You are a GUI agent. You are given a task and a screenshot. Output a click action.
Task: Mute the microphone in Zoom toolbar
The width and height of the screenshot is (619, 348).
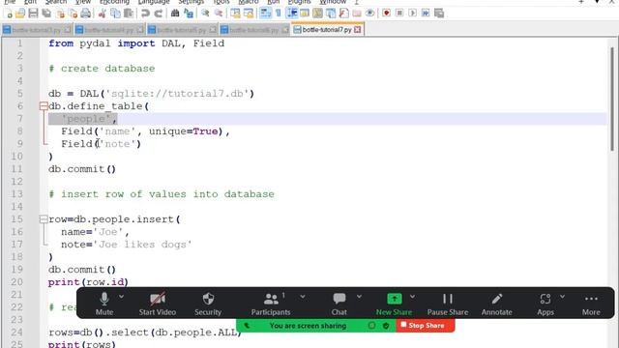pyautogui.click(x=104, y=304)
